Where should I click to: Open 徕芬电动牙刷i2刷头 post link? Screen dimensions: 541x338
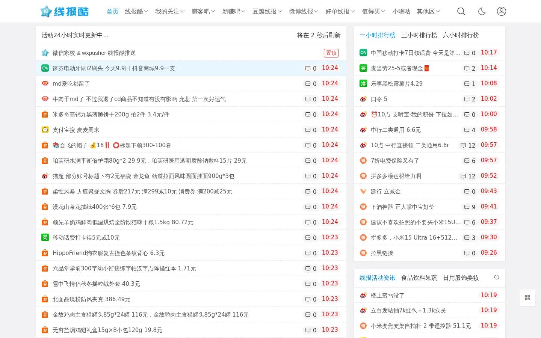(114, 68)
